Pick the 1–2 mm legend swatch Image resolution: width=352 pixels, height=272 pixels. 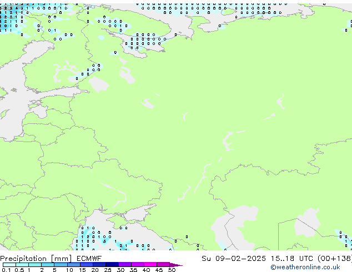(x=35, y=265)
